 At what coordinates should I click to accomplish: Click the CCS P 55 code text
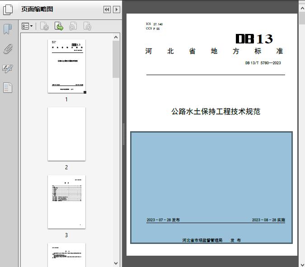click(153, 29)
